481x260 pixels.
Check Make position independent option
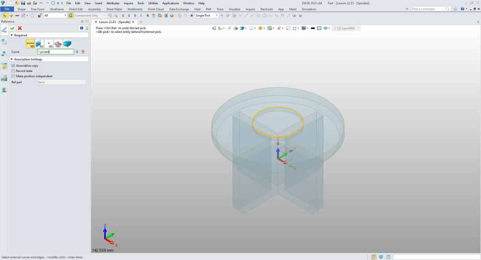coord(13,76)
